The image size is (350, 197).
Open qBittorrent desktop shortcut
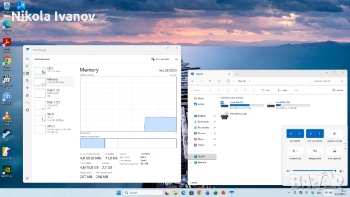click(7, 99)
